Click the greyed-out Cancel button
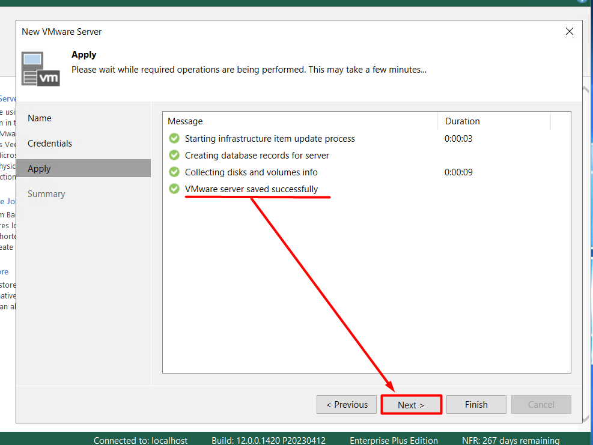The width and height of the screenshot is (593, 445). coord(541,405)
